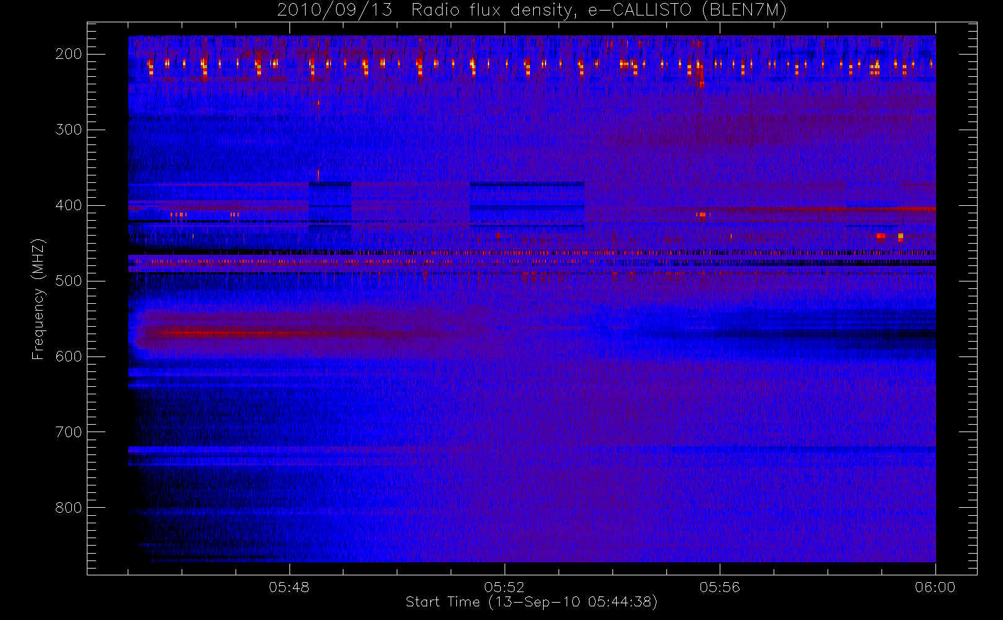Screen dimensions: 1003x620
Task: Select the 'Frequency (MHZ)' y-axis label
Action: [38, 299]
